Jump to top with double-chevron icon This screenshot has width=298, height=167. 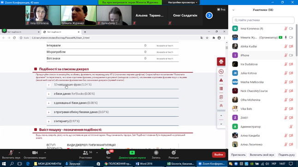click(x=221, y=106)
